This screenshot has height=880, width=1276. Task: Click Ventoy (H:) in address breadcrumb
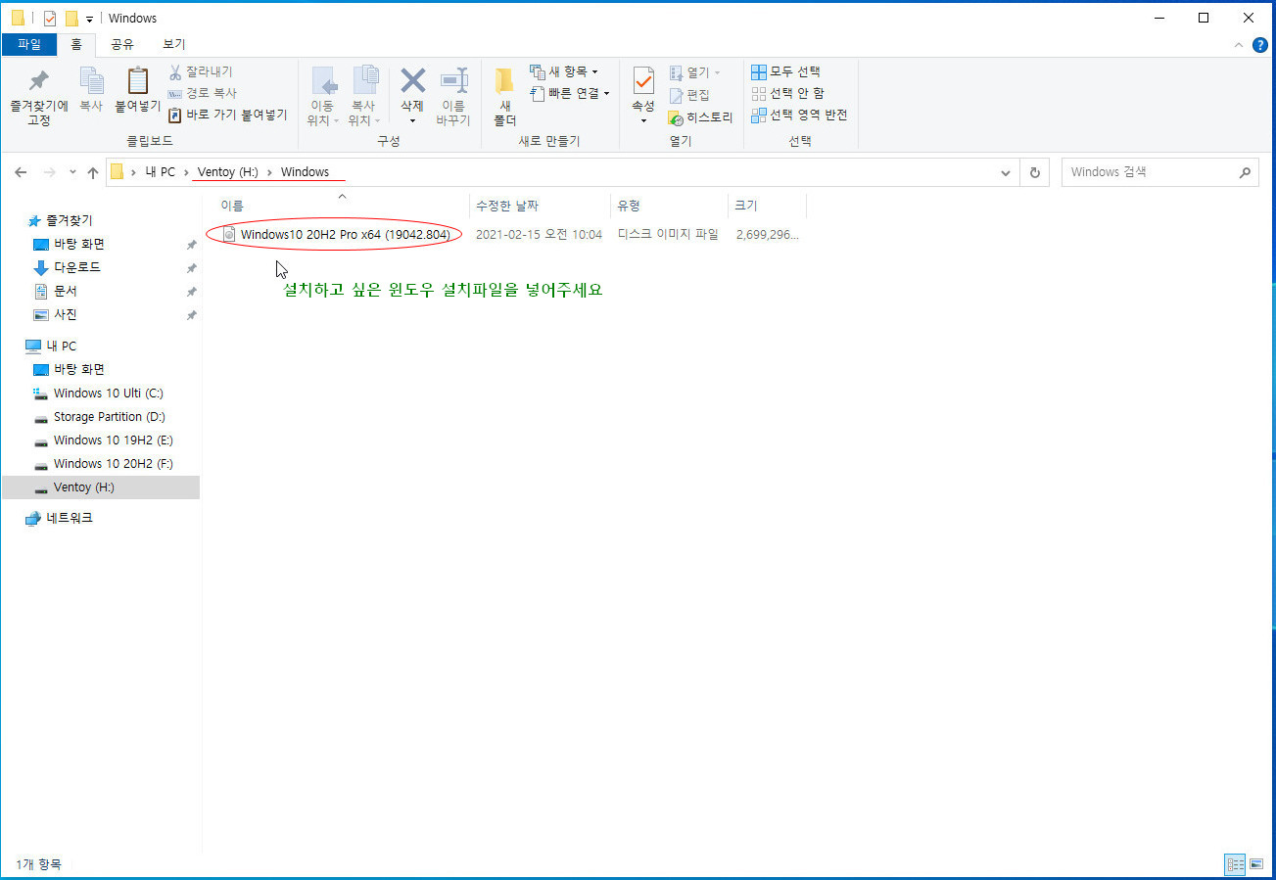click(x=228, y=172)
